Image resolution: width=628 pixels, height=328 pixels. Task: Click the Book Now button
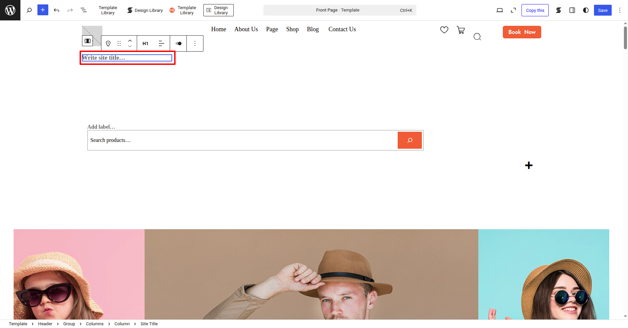[x=522, y=32]
